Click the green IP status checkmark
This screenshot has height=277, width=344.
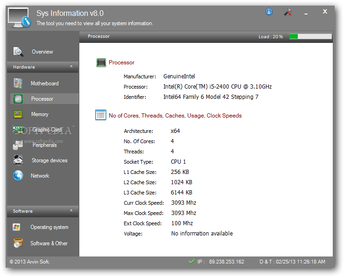(192, 261)
